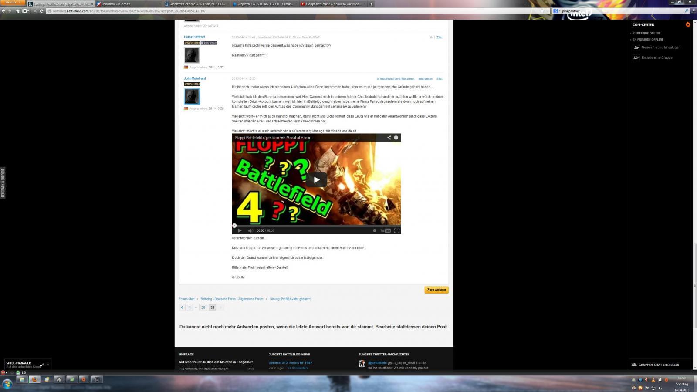Open Gruppen-Chat erstellen at the bottom

point(656,365)
